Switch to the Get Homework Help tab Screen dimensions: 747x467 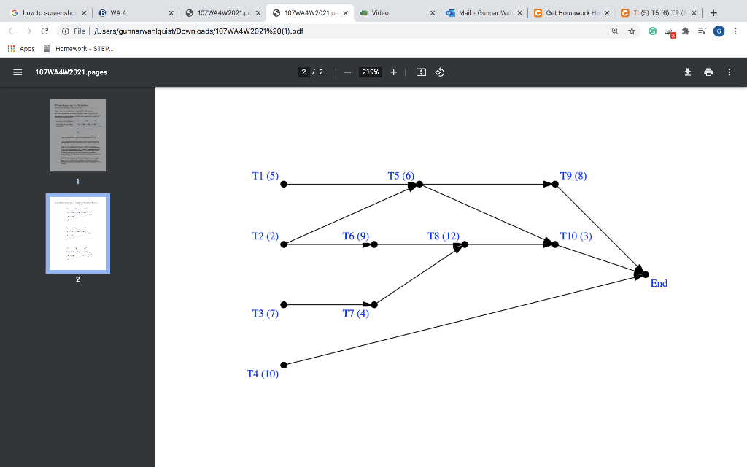coord(572,13)
